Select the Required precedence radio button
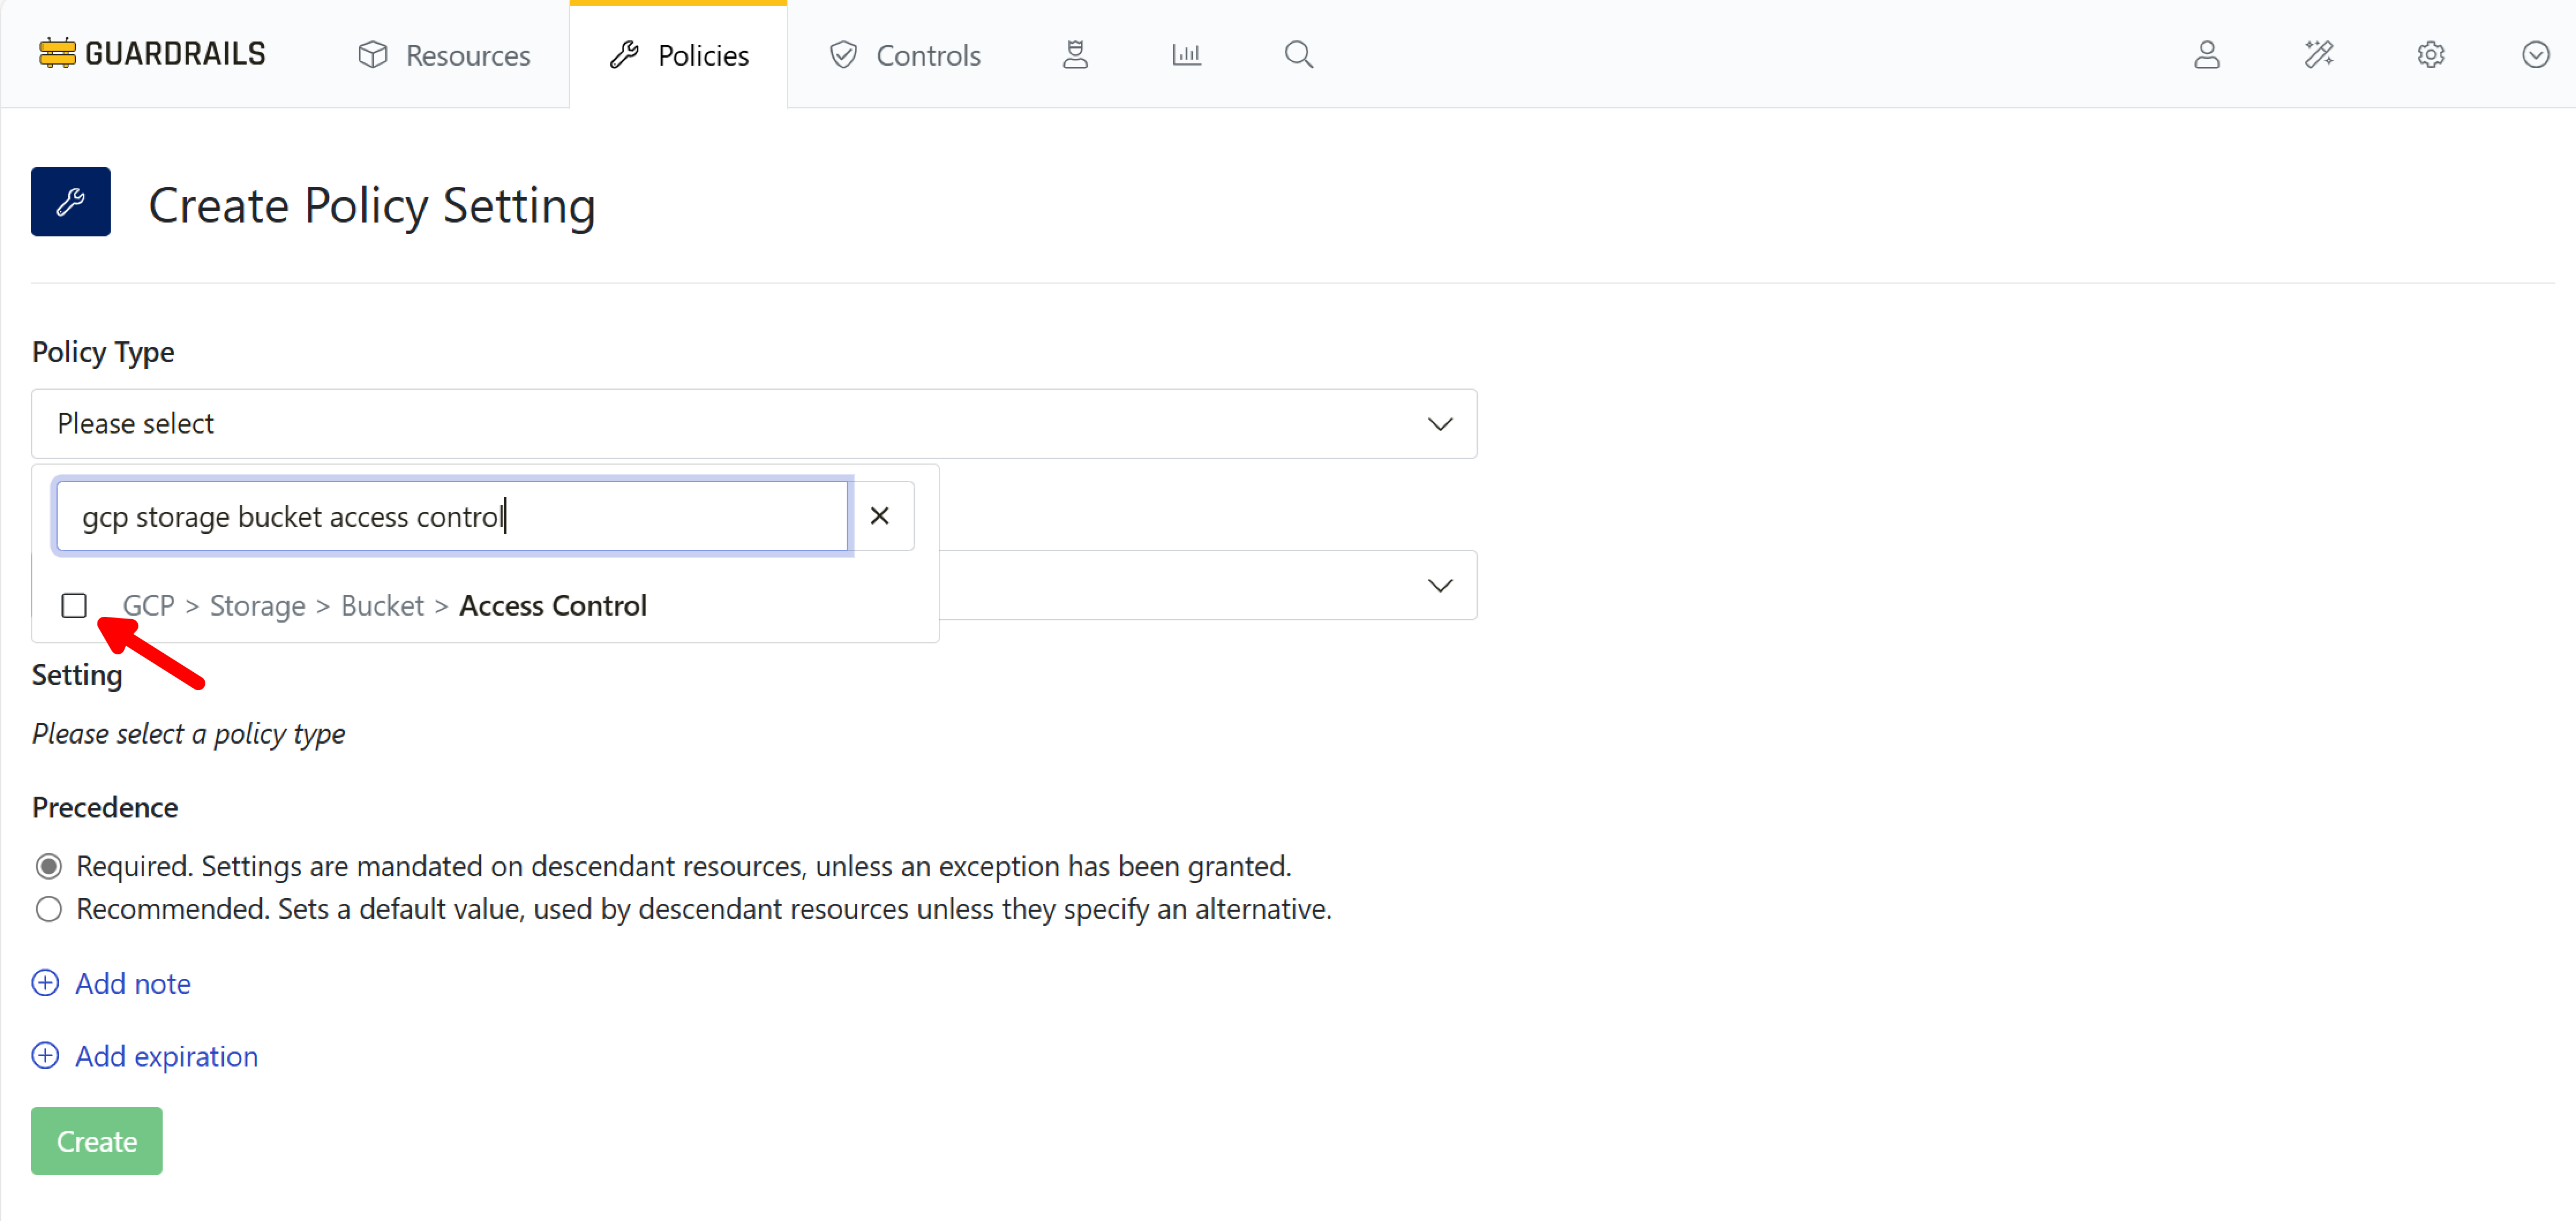This screenshot has height=1221, width=2576. [47, 865]
